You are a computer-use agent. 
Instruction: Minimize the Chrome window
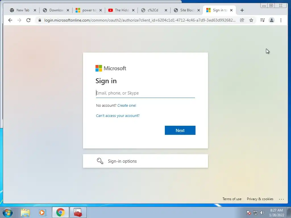click(x=264, y=6)
